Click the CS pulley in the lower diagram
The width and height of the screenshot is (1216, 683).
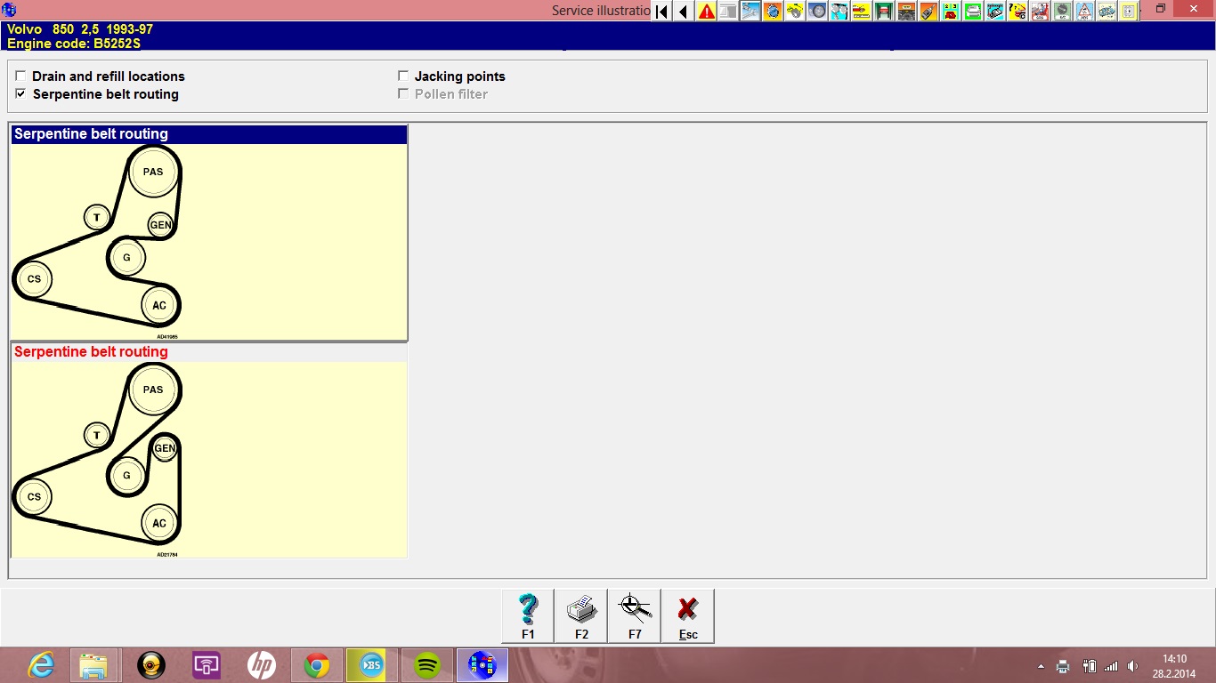click(x=34, y=497)
